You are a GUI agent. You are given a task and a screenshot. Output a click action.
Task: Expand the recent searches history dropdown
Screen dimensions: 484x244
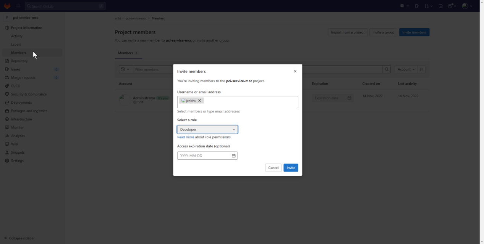point(125,69)
